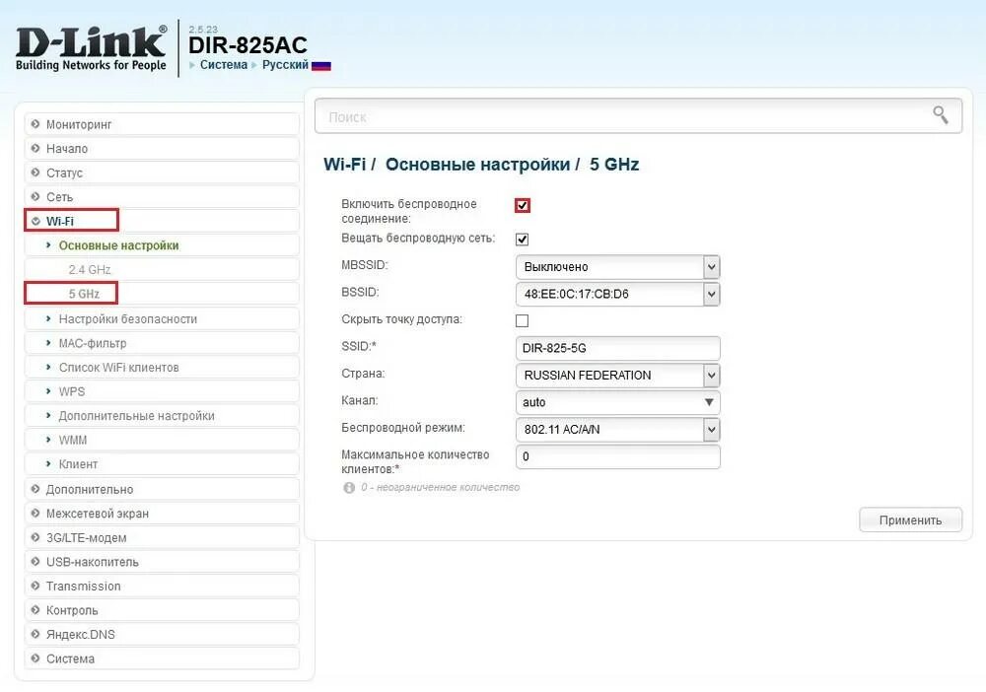Click the arrow icon beside Дополнительно

click(35, 489)
